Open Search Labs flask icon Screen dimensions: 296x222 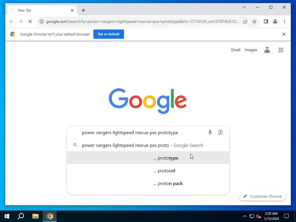click(x=267, y=50)
